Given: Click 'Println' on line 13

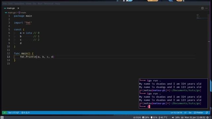Looking at the screenshot, I should 31,57.
